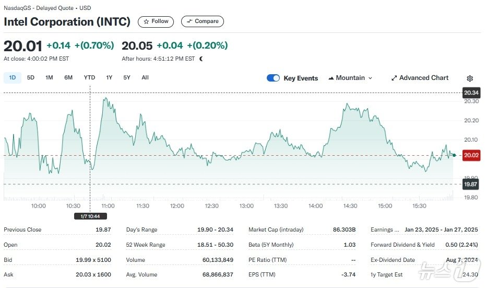Switch chart to YTD range

[89, 77]
